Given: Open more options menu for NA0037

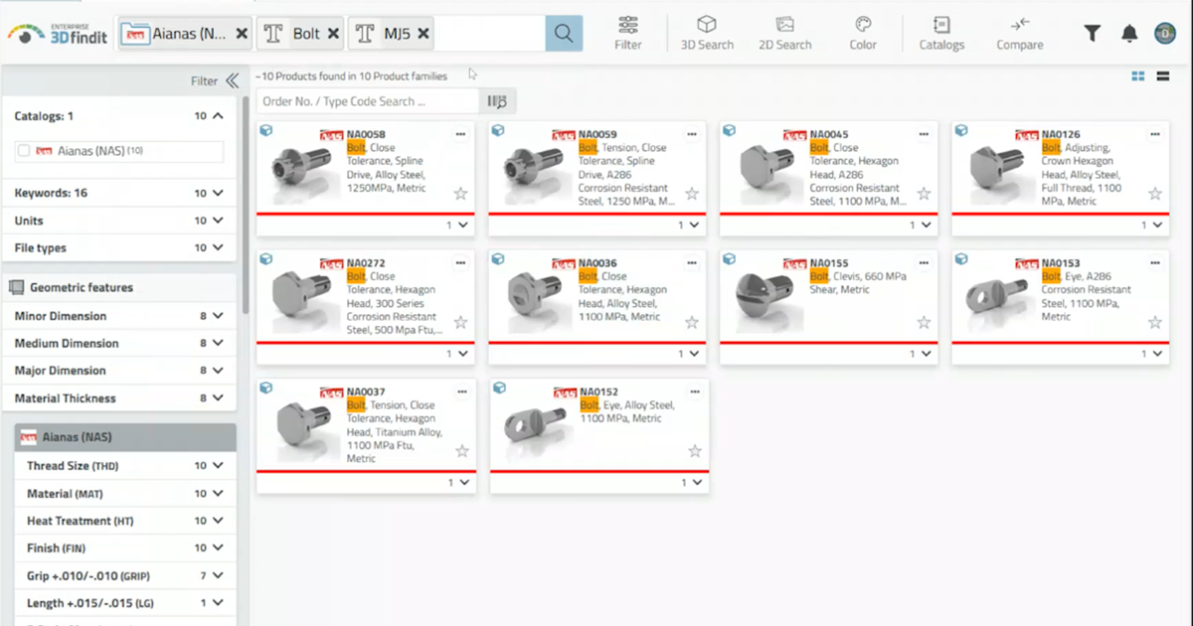Looking at the screenshot, I should tap(460, 392).
